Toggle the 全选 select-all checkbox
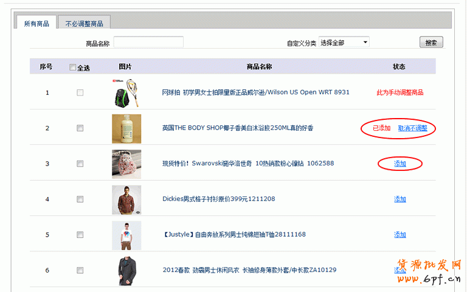 [73, 68]
